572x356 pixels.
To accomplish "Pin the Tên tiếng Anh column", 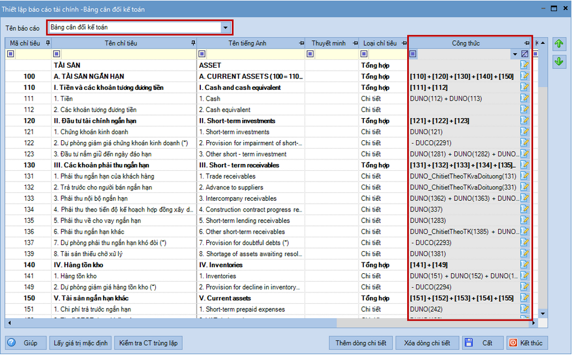I will coord(302,43).
